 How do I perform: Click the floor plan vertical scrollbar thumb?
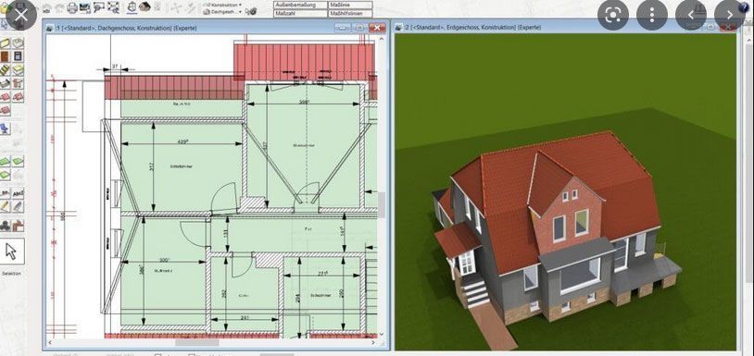coord(382,205)
